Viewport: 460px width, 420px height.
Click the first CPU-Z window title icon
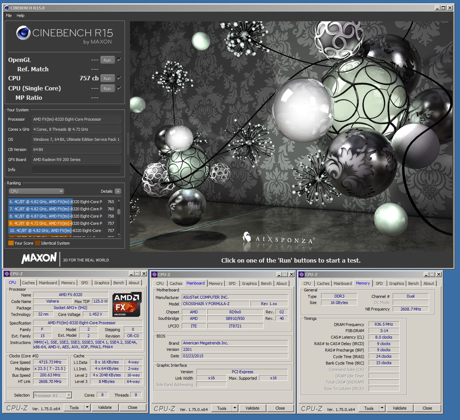click(x=7, y=274)
